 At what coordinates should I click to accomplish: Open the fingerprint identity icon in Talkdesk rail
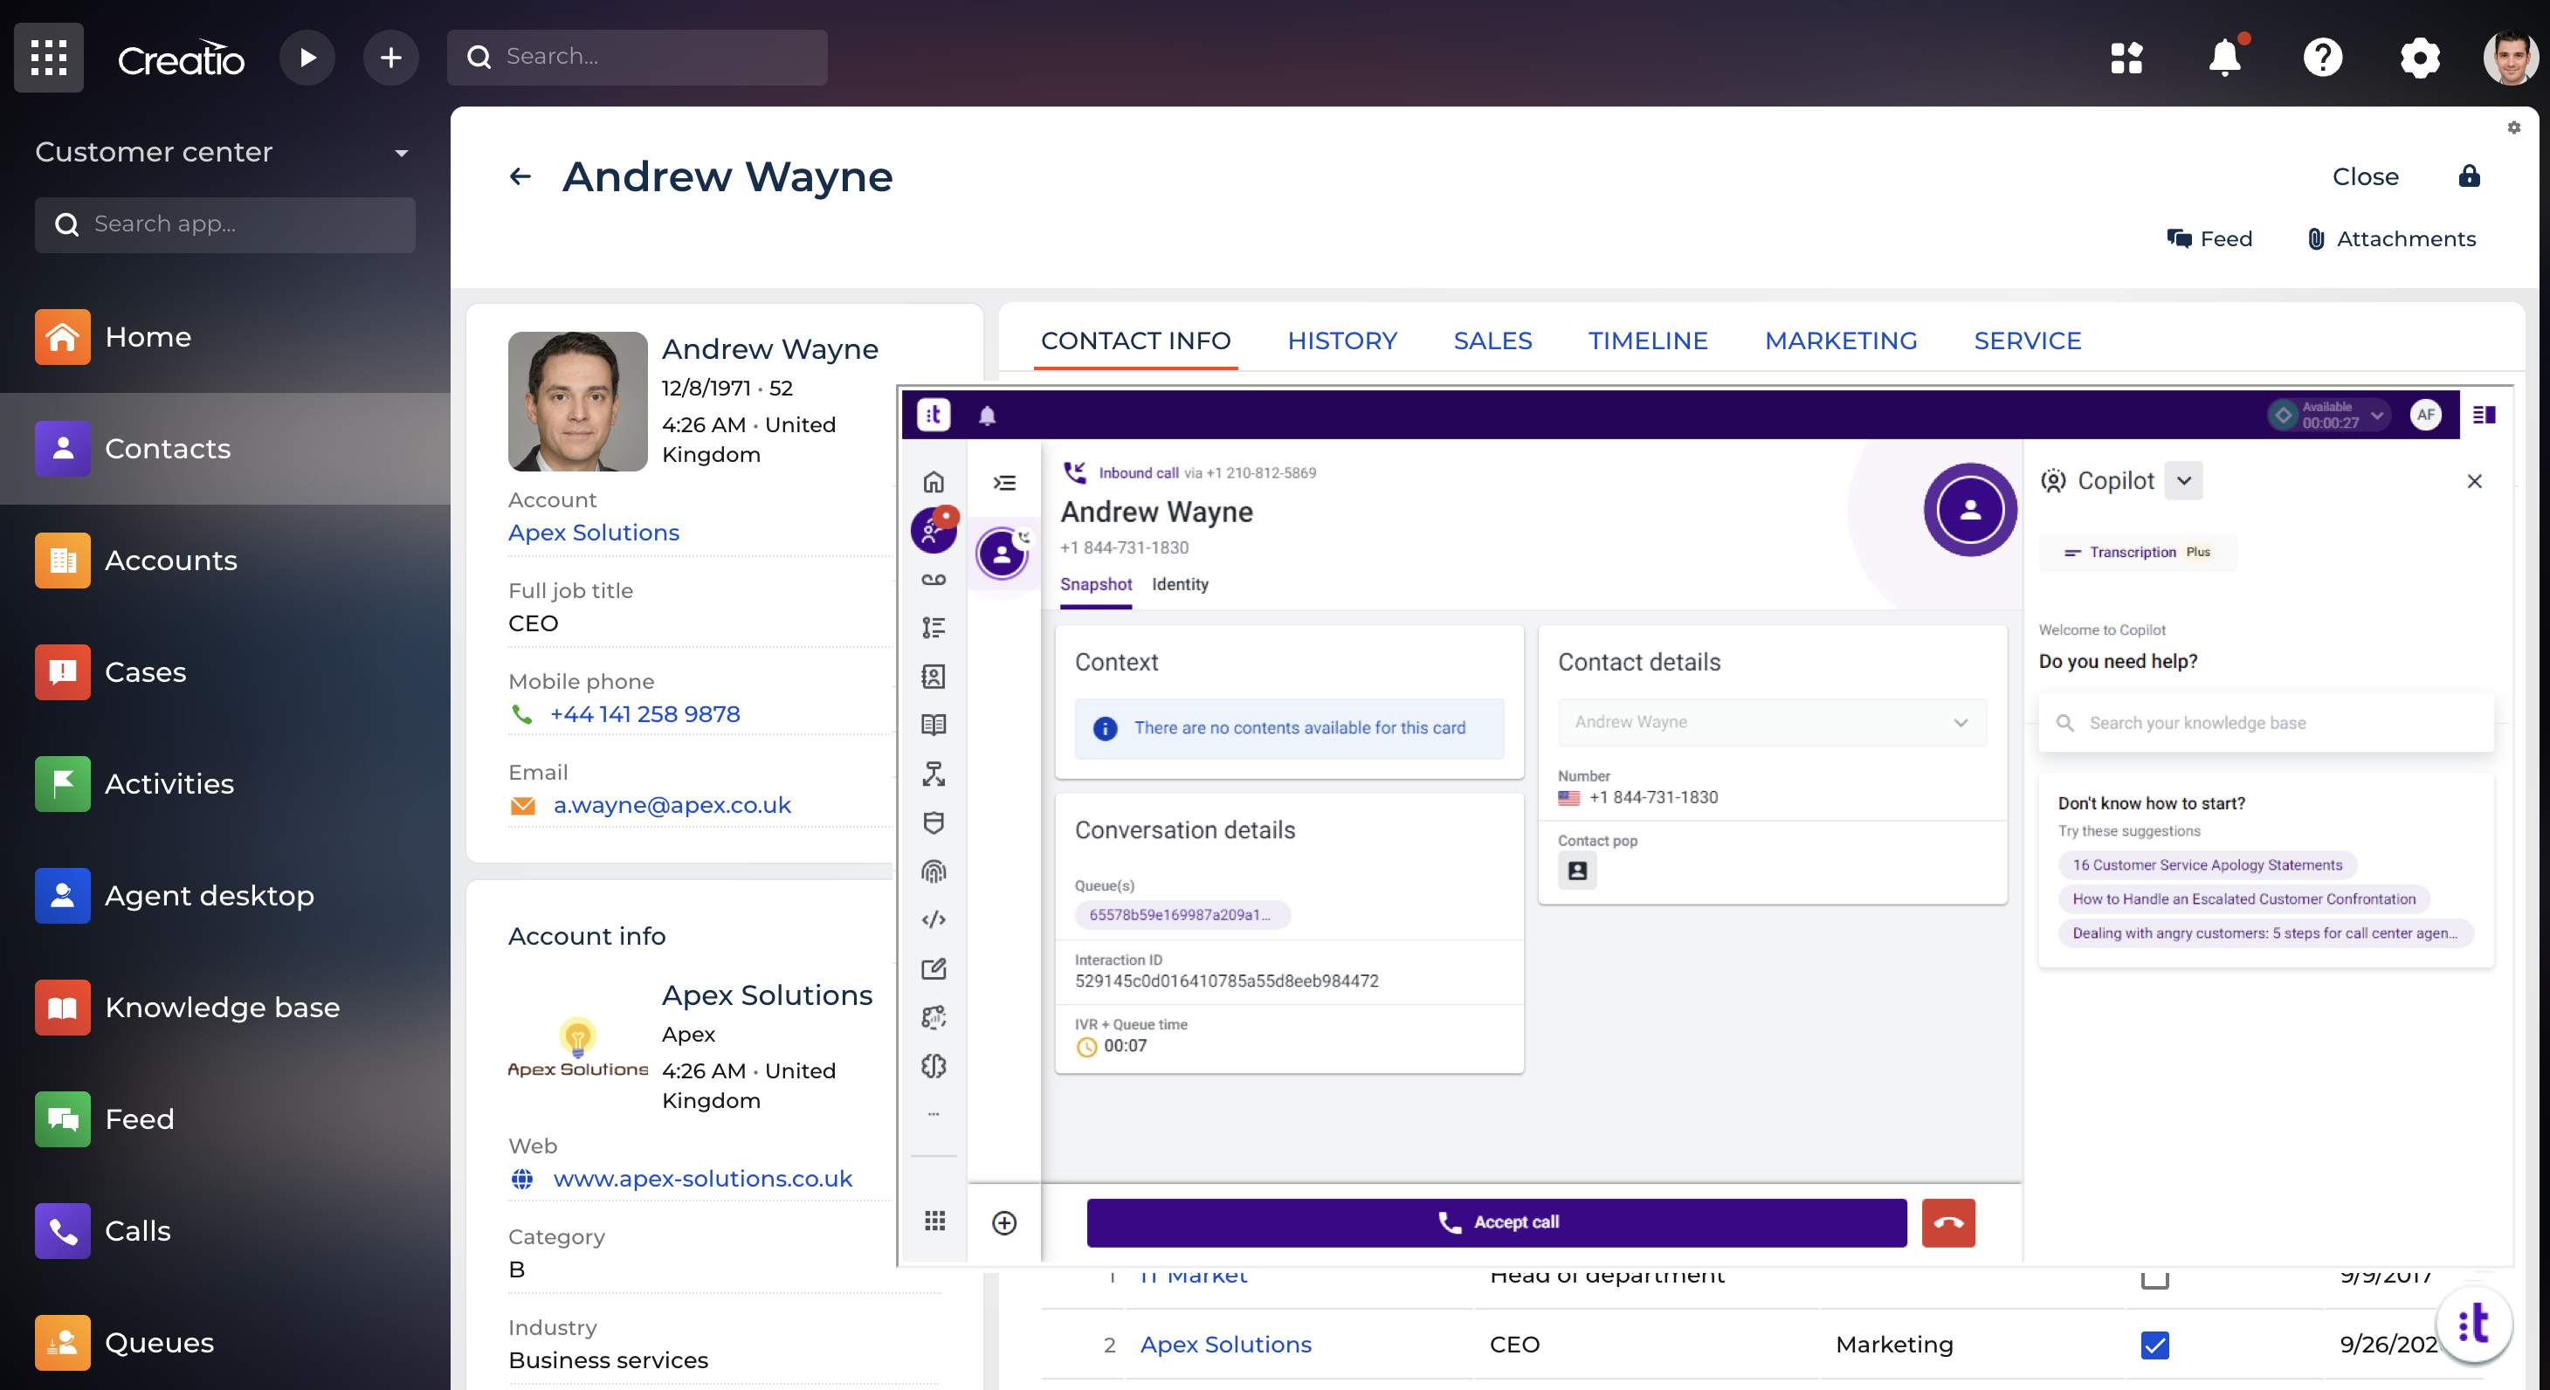(934, 871)
